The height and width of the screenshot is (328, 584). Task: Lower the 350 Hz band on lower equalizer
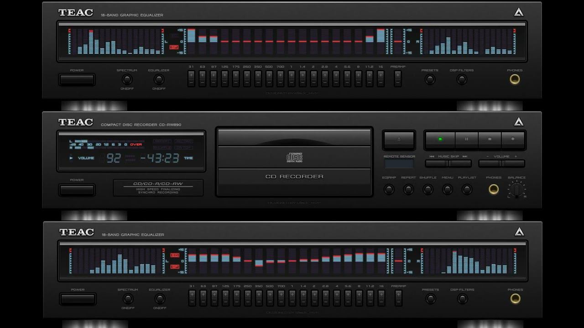259,302
